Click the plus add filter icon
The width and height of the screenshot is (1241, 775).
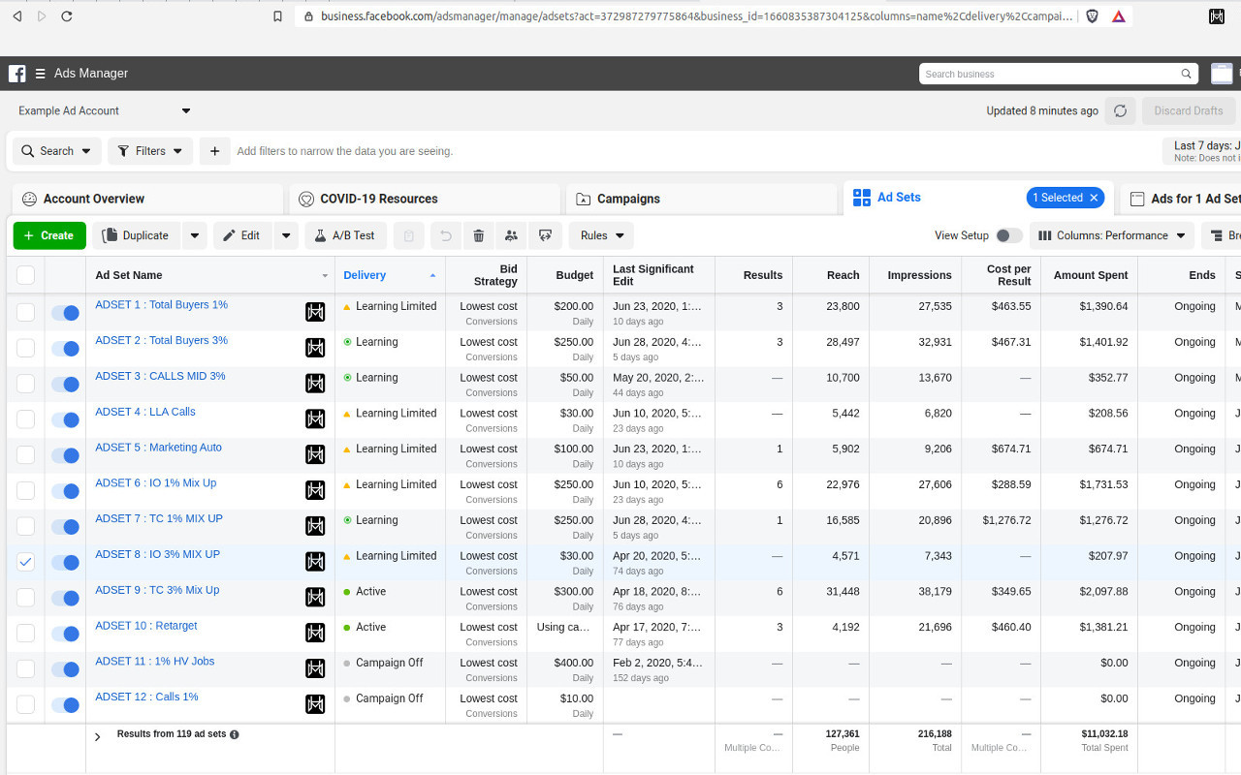[x=214, y=151]
